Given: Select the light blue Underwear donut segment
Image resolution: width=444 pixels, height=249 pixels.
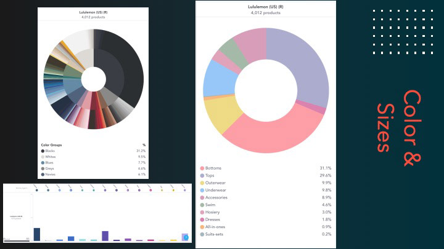Looking at the screenshot, I should coord(220,81).
